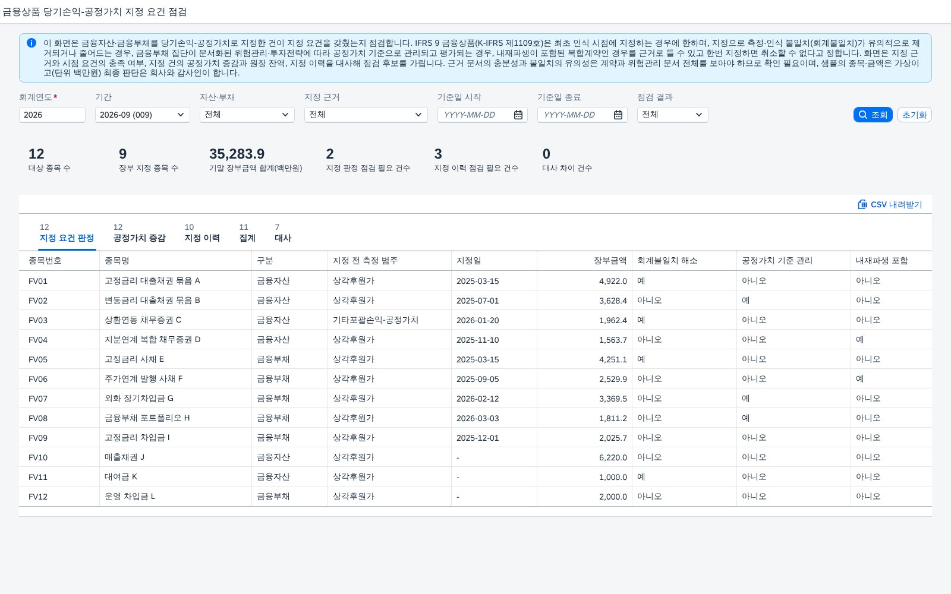Click the 회계불일치 해소 column header
Image resolution: width=951 pixels, height=594 pixels.
click(x=685, y=261)
